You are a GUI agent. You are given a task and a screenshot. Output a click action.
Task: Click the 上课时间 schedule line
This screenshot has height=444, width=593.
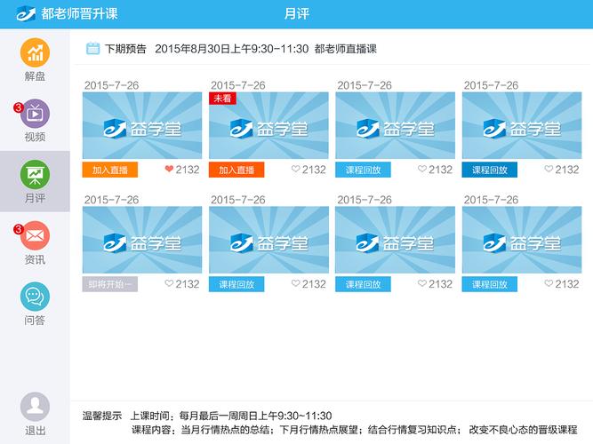[231, 416]
